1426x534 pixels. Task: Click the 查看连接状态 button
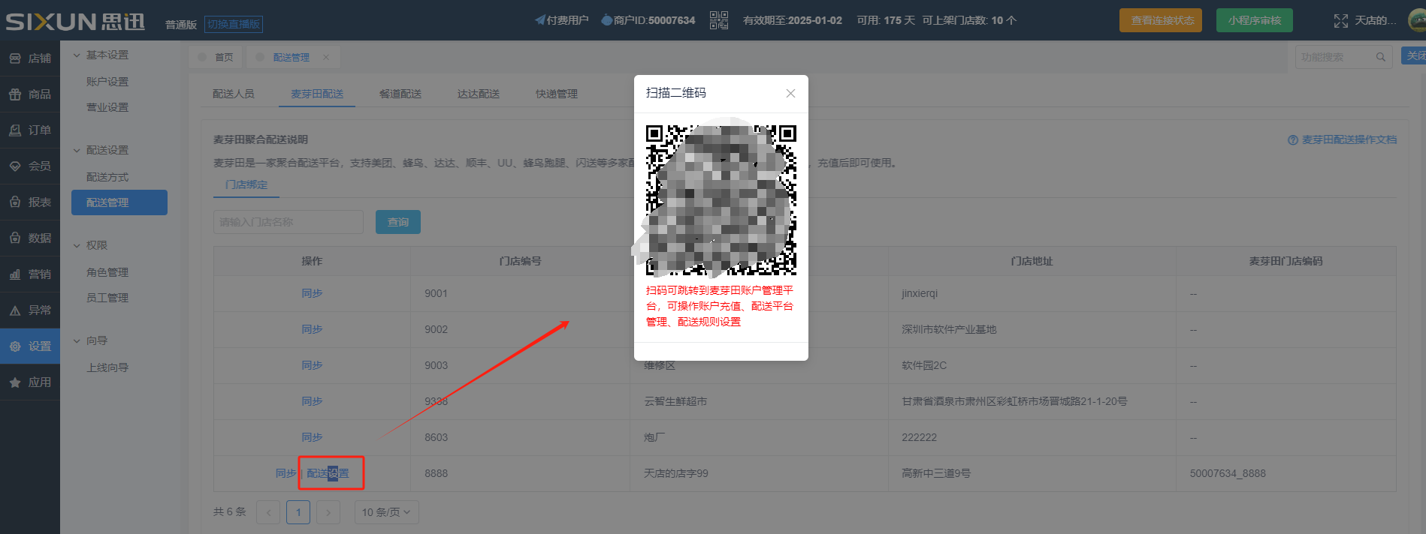(1161, 20)
